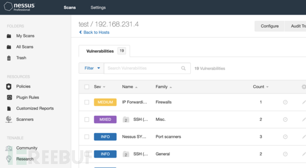Click the circle check icon in the IP Forwarding row
This screenshot has height=168, width=306.
tap(285, 102)
